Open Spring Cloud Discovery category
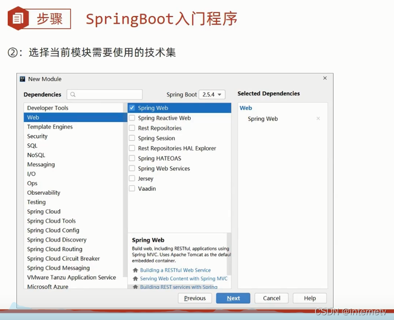The height and width of the screenshot is (320, 394). (74, 240)
